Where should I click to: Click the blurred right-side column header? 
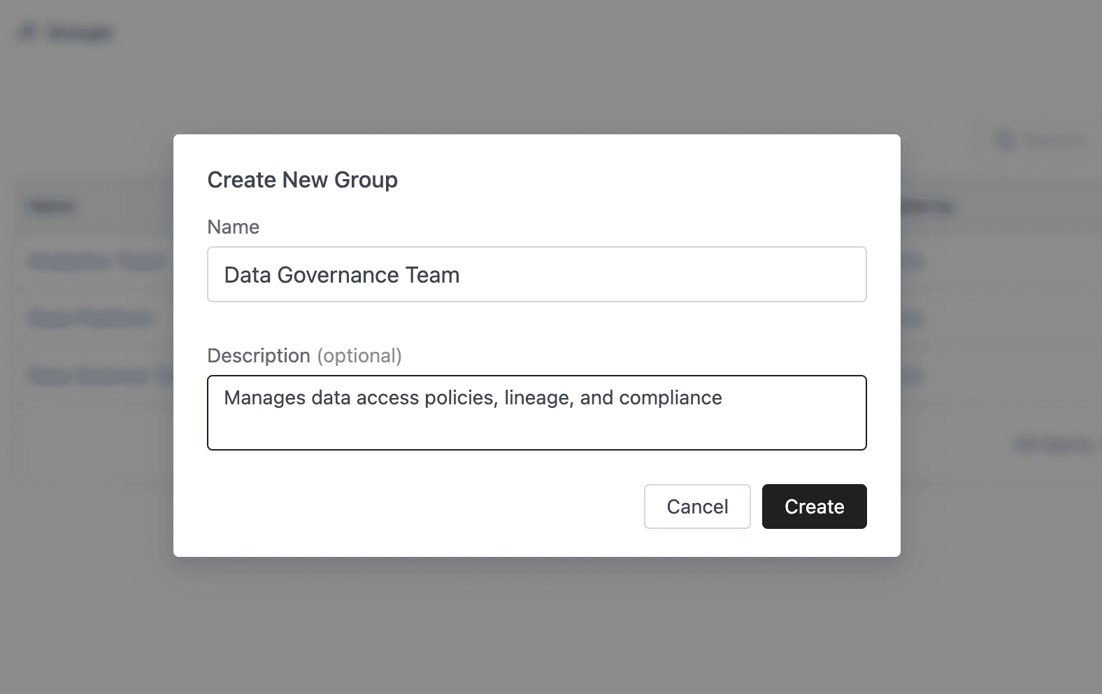[x=927, y=207]
